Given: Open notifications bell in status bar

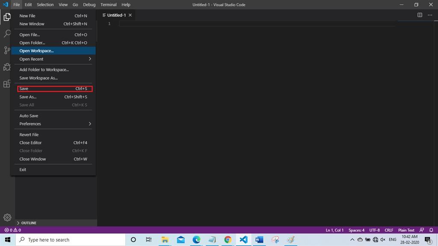Looking at the screenshot, I should tap(431, 230).
